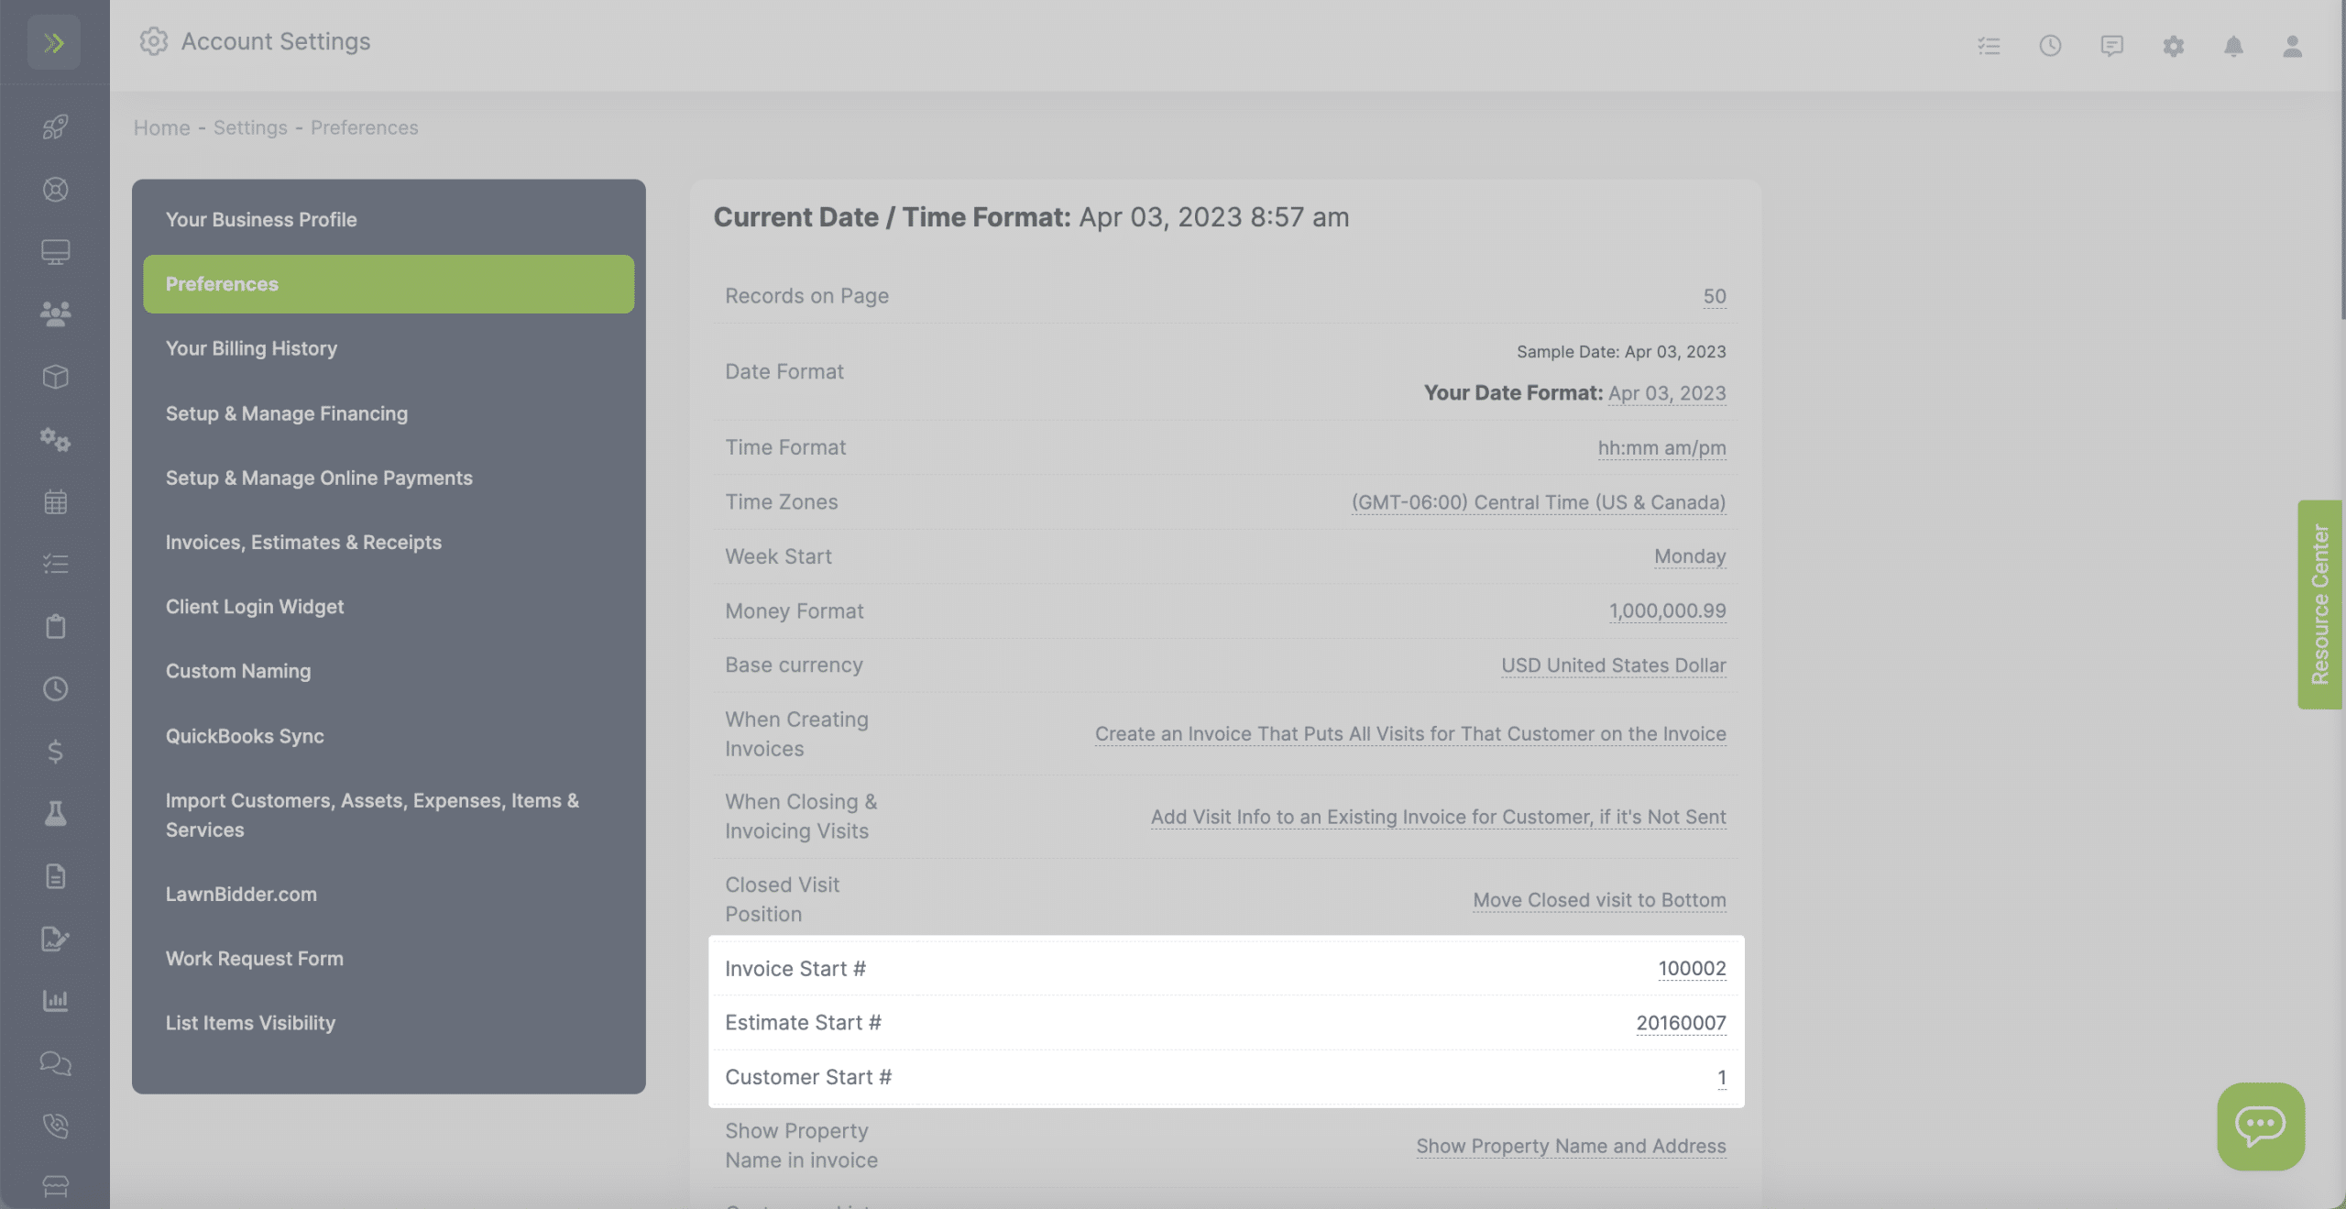
Task: Change the Time Format hh:mm am/pm value
Action: [x=1661, y=447]
